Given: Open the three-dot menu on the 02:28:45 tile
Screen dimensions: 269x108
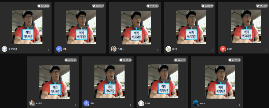Looking at the screenshot, I should [x=76, y=105].
